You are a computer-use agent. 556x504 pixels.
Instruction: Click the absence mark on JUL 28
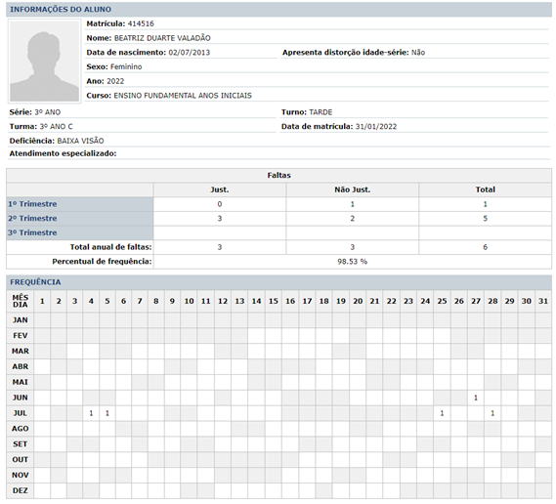(x=492, y=413)
